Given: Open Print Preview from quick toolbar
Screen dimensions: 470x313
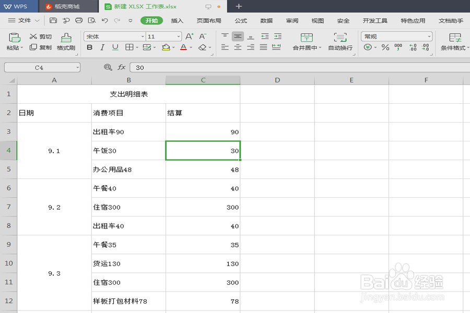Looking at the screenshot, I should [92, 20].
